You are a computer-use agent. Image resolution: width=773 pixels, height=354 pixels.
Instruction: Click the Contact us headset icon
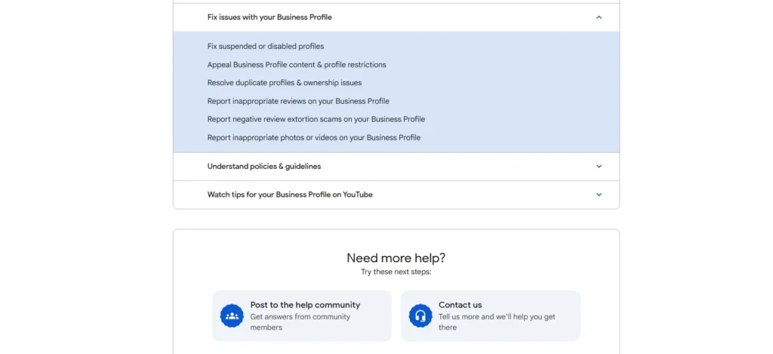click(x=420, y=316)
